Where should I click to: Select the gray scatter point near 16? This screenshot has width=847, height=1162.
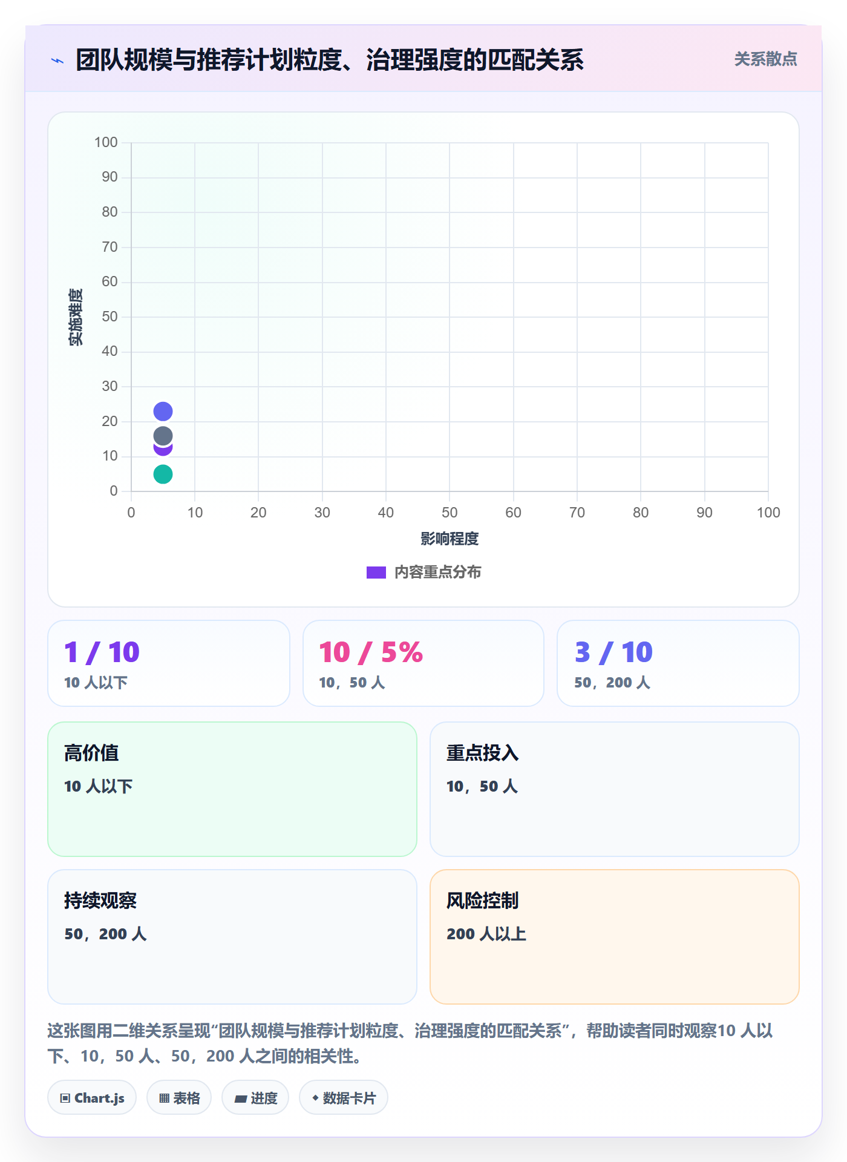[163, 436]
